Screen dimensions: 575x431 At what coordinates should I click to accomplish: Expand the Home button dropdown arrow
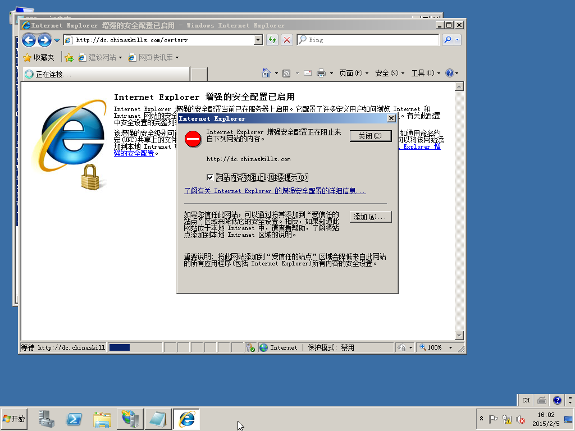276,74
